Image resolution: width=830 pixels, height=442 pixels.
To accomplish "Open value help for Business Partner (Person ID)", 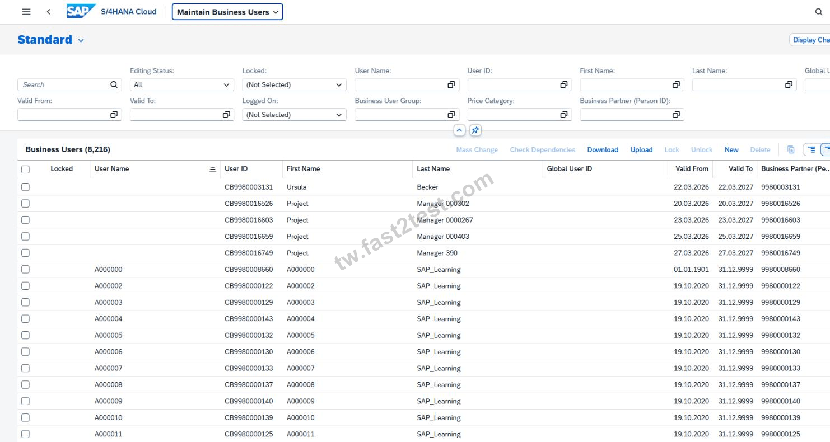I will point(676,115).
